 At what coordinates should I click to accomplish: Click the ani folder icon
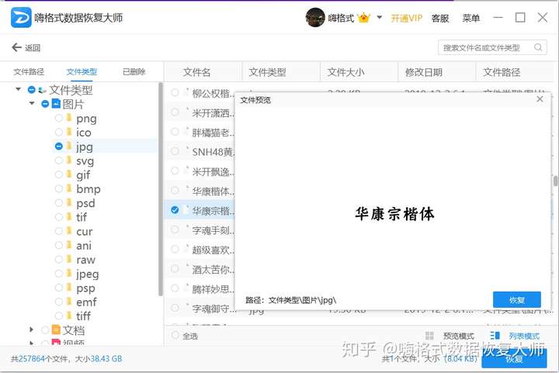69,245
